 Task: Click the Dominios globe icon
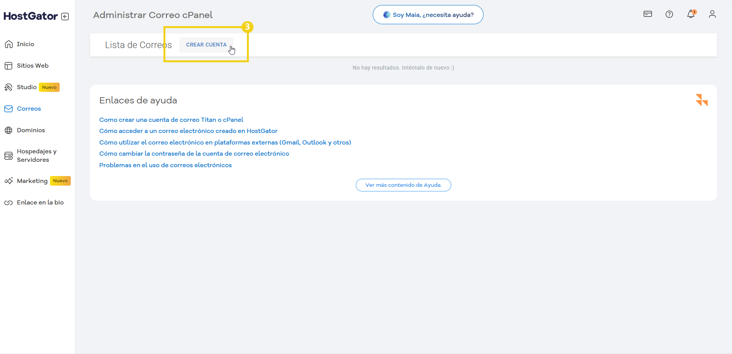[x=8, y=130]
